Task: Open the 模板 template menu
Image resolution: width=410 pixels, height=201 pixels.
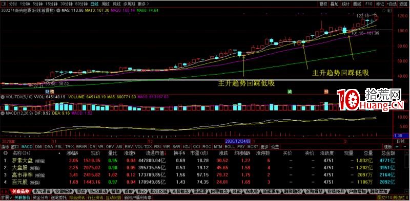Action: [388, 147]
